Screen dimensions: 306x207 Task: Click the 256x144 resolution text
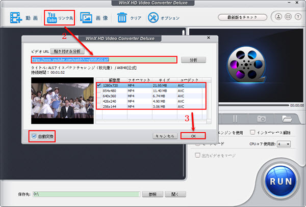coord(110,106)
